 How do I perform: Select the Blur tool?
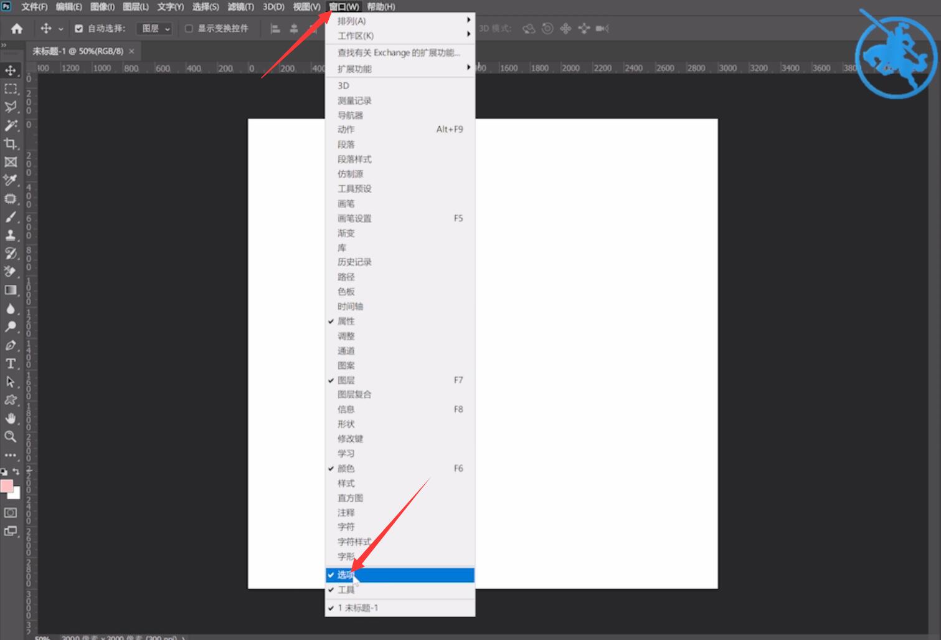click(11, 308)
